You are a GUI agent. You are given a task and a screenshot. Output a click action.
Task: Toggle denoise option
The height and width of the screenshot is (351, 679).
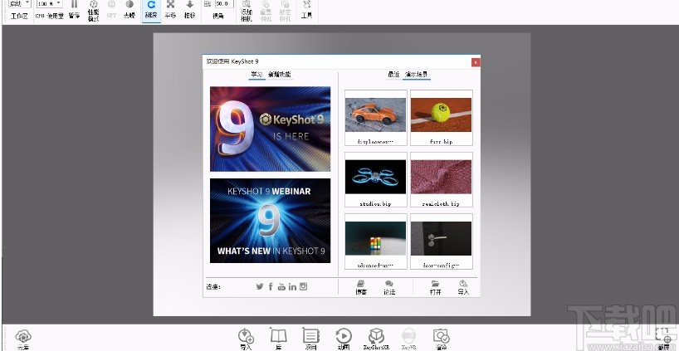click(x=129, y=9)
